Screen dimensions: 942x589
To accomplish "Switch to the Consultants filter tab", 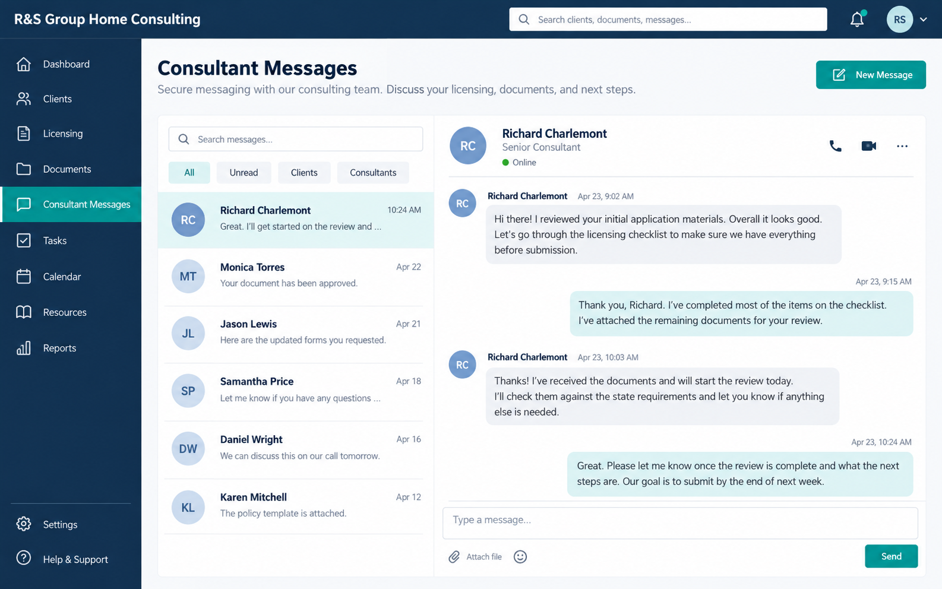I will (373, 173).
